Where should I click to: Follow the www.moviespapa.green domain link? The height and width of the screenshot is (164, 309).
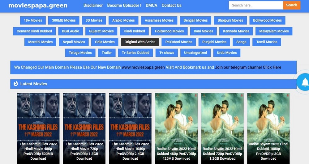143,67
